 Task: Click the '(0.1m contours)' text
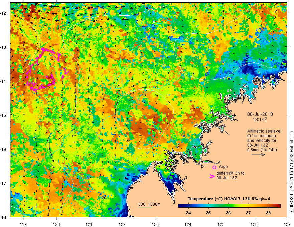pos(262,136)
